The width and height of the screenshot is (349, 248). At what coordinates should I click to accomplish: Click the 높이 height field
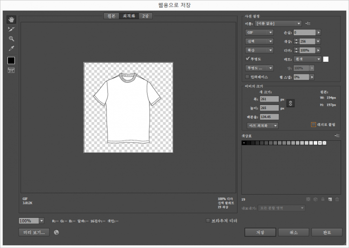pyautogui.click(x=269, y=108)
